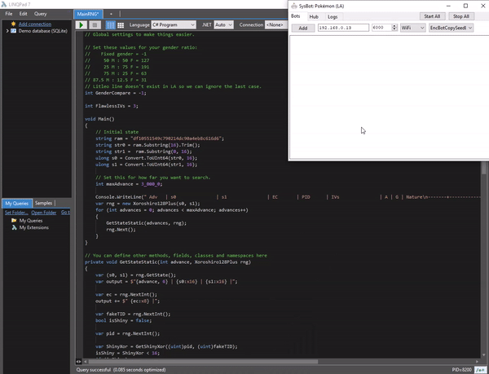Select the MainRNG* query tab
This screenshot has width=489, height=374.
(89, 14)
